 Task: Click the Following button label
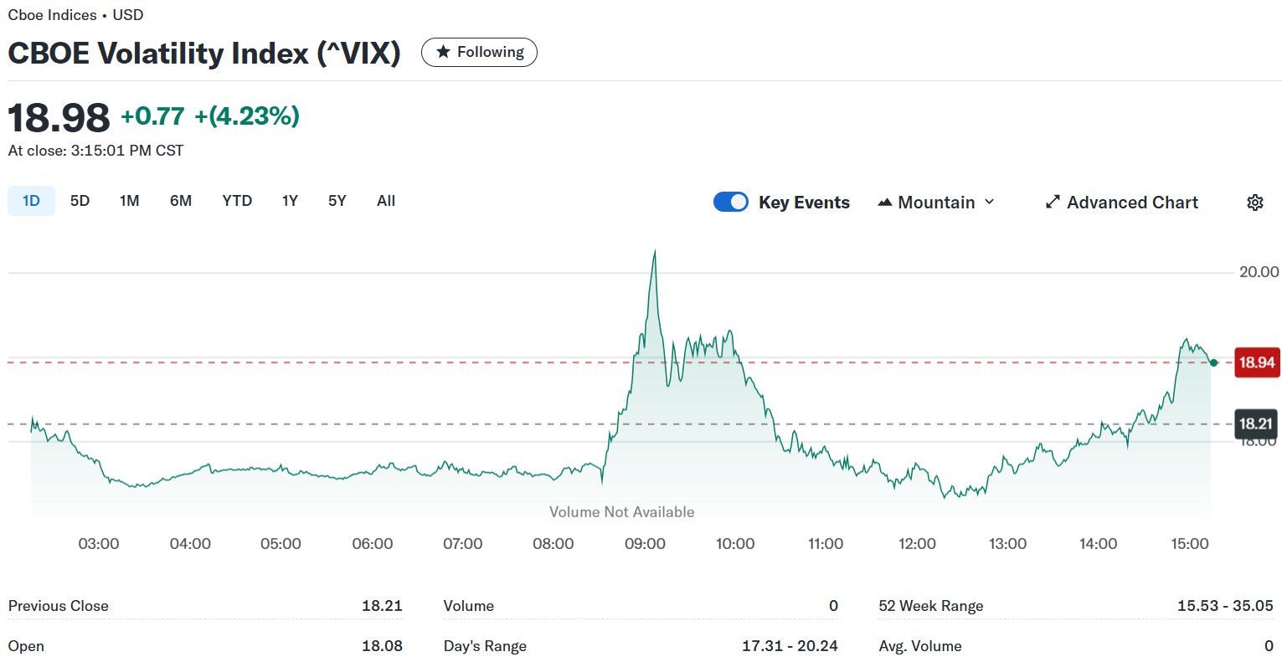coord(491,52)
